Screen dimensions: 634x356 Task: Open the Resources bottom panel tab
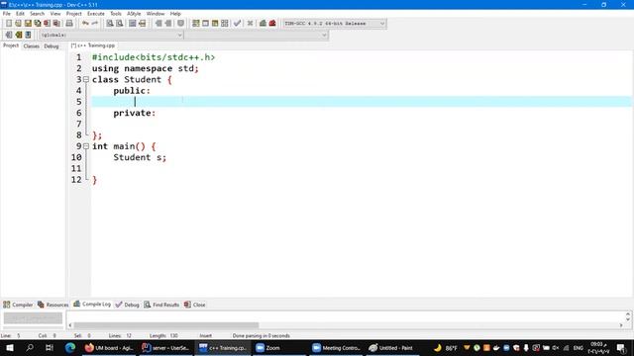click(x=53, y=305)
